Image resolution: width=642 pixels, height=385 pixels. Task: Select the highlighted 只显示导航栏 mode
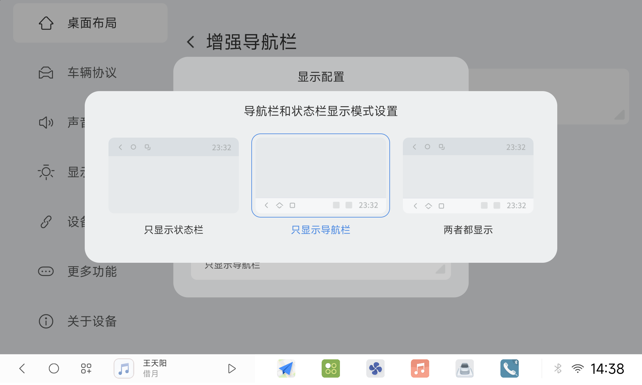tap(321, 175)
